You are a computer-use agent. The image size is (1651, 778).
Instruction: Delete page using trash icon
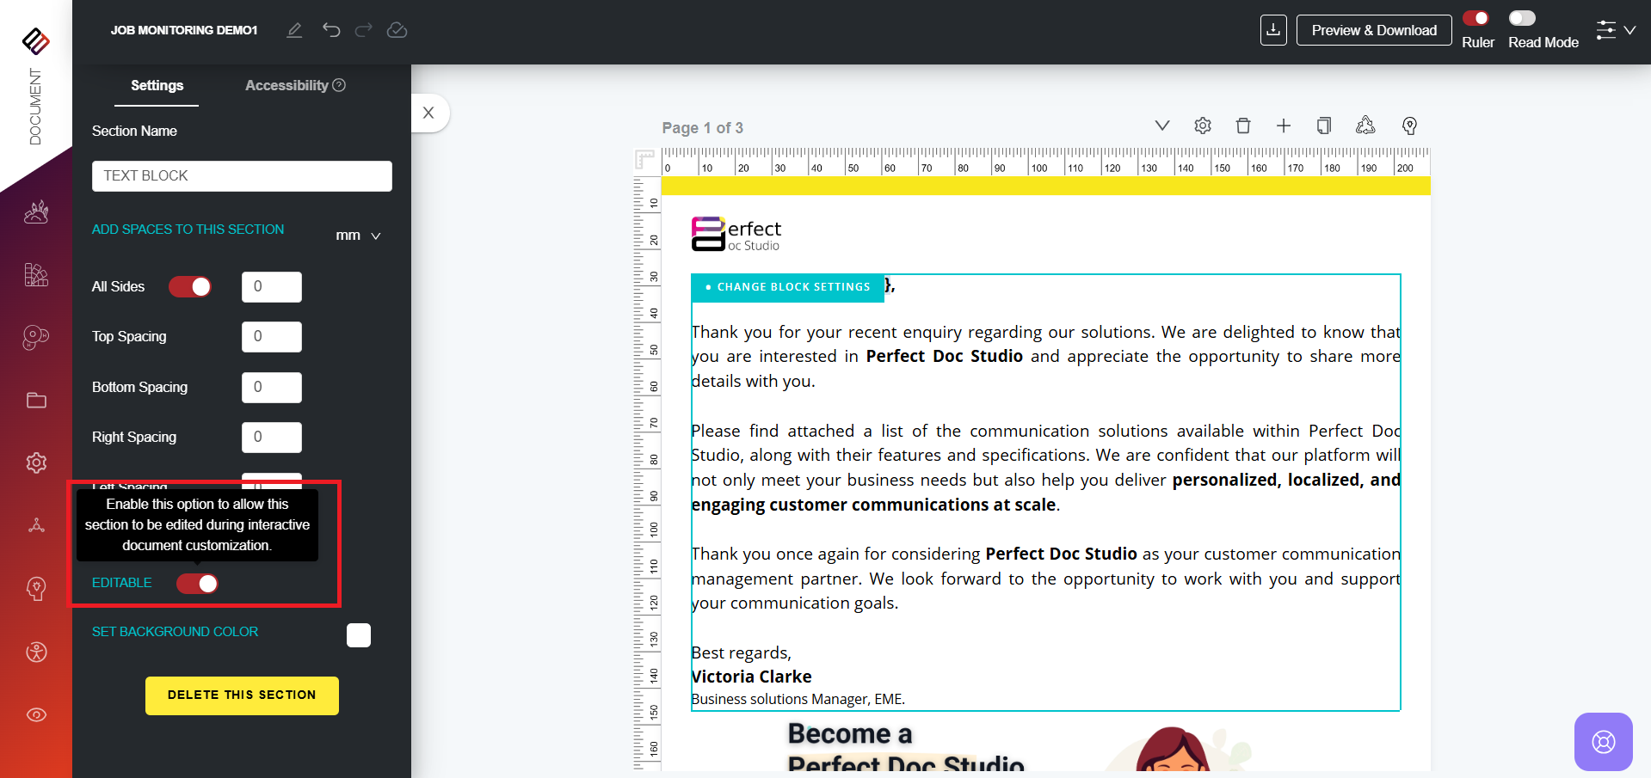pyautogui.click(x=1243, y=126)
